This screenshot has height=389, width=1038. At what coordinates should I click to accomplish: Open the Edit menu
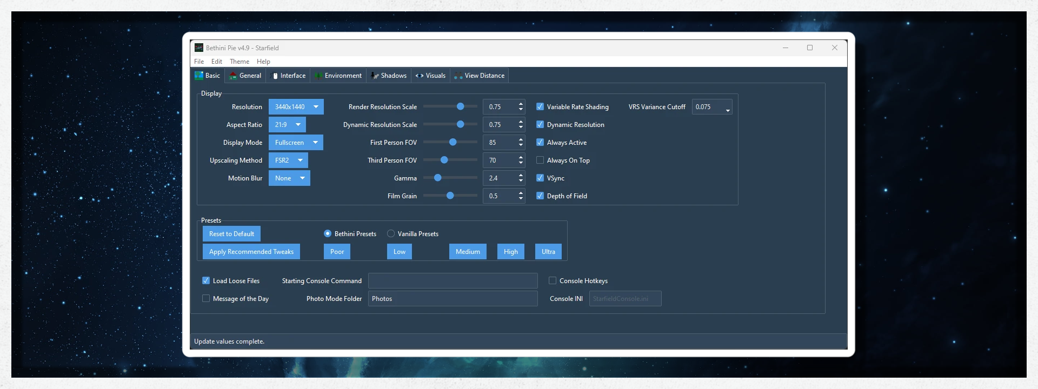(217, 62)
